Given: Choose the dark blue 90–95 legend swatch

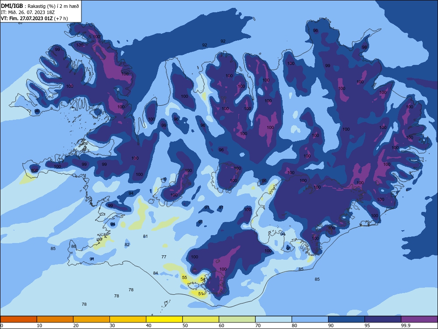Looking at the screenshot, I should coord(346,319).
